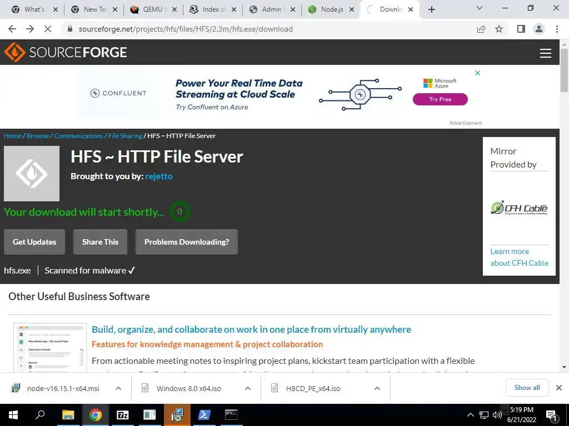Stop loading the page with X icon
Viewport: 569px width, 426px height.
[x=48, y=29]
